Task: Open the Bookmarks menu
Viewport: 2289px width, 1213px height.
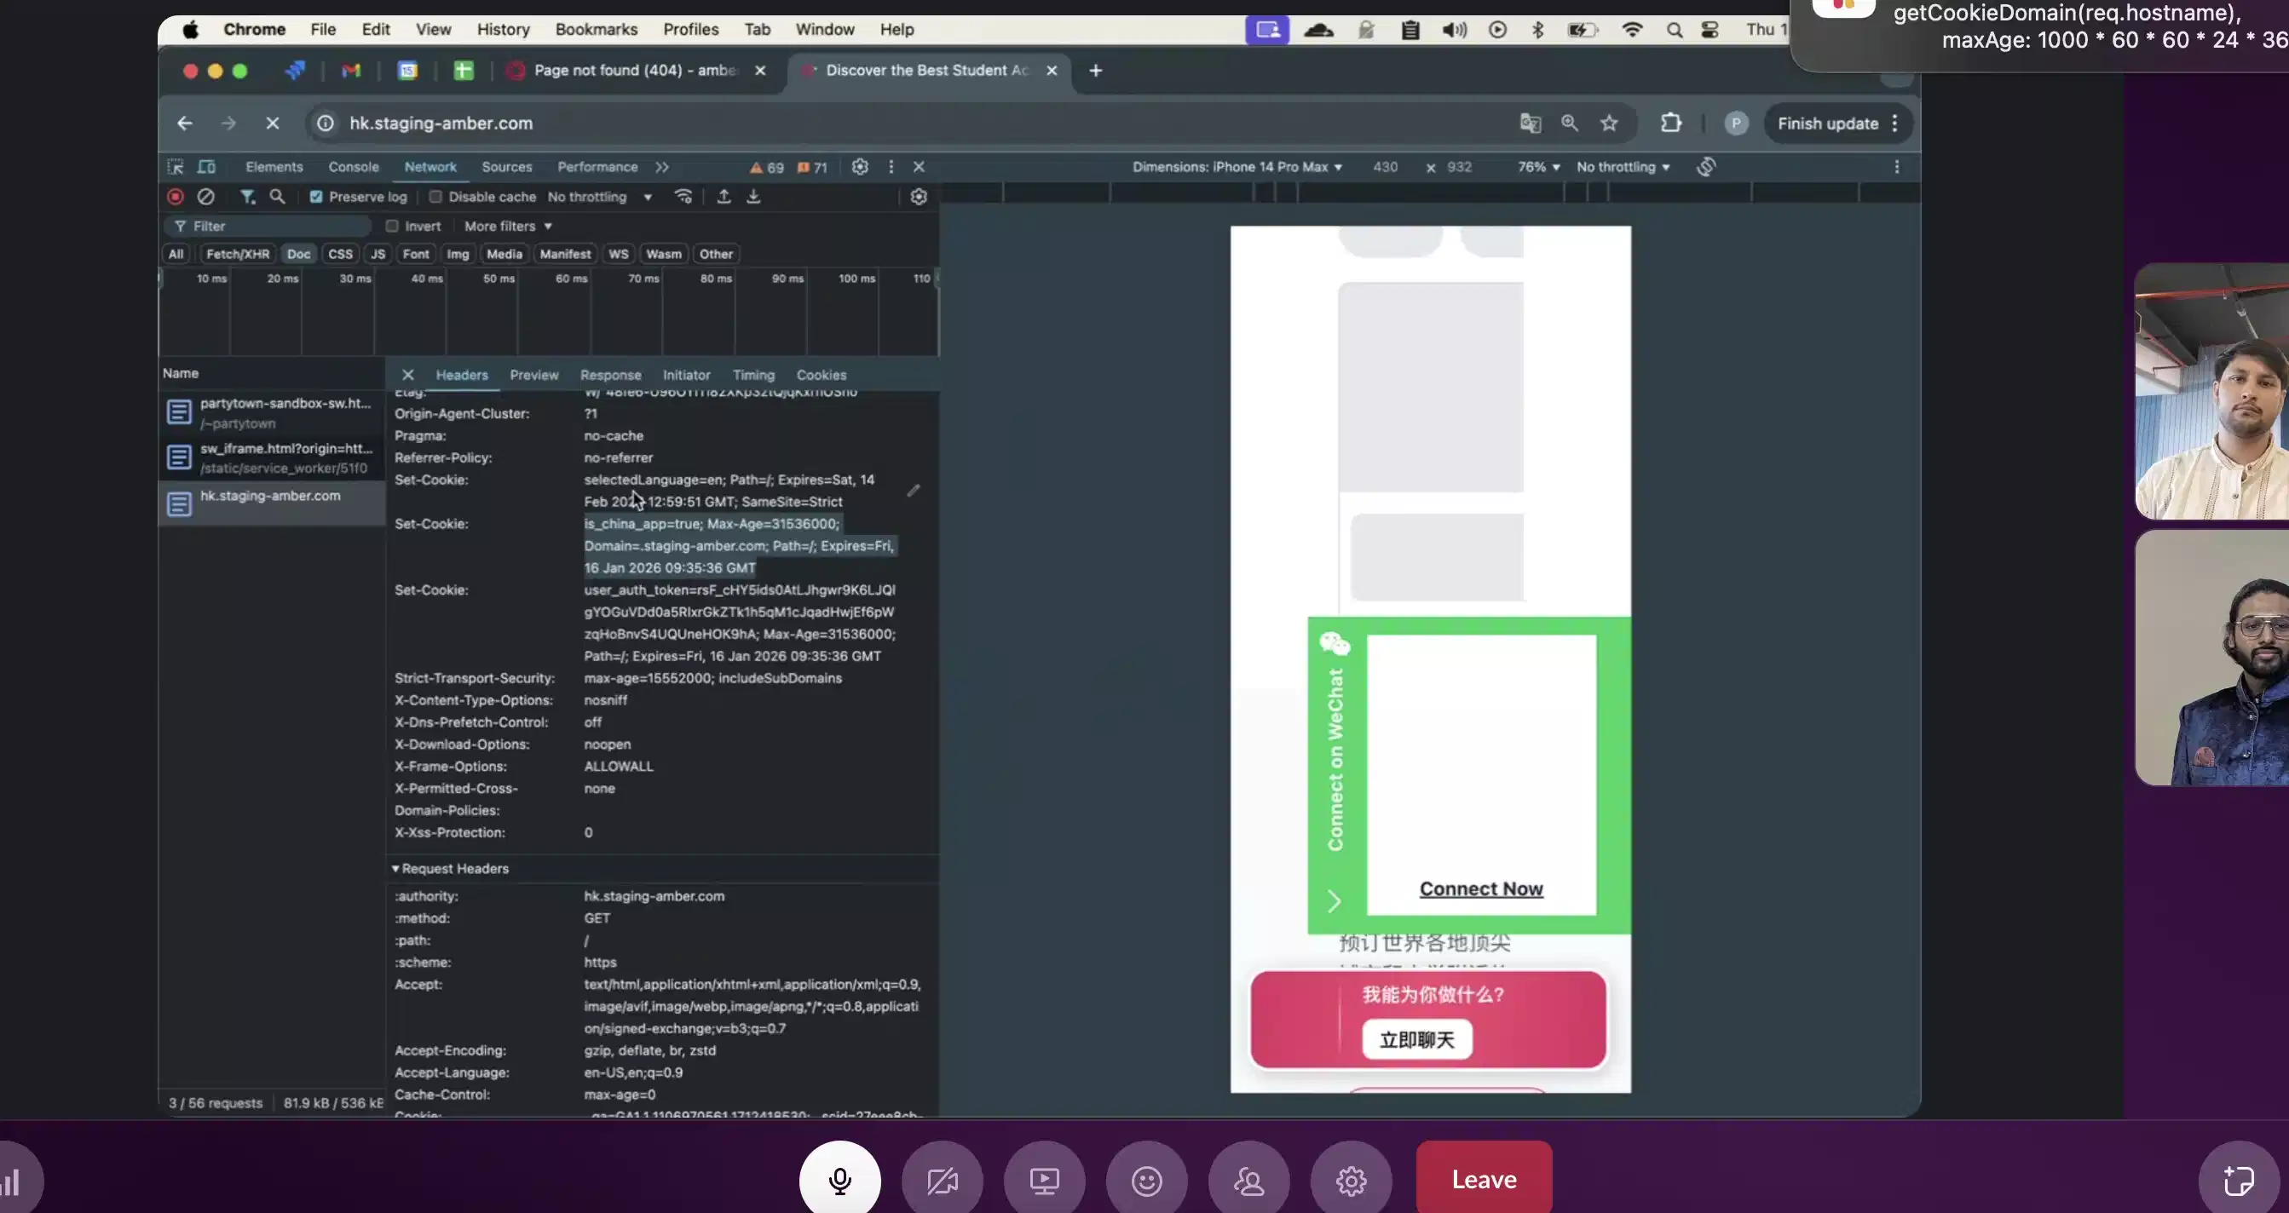Action: 597,29
